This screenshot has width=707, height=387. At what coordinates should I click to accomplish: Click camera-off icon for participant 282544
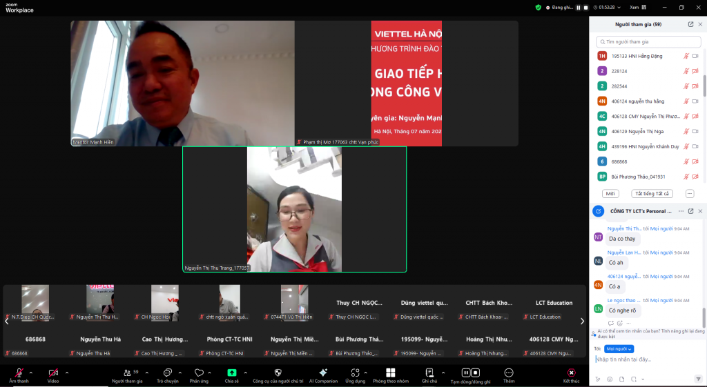[695, 86]
